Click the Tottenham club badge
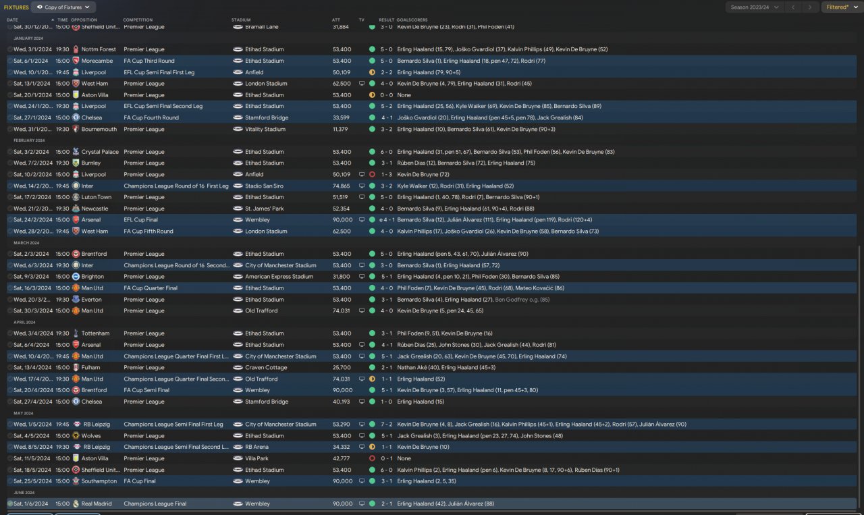Screen dimensions: 864x515 [76, 333]
